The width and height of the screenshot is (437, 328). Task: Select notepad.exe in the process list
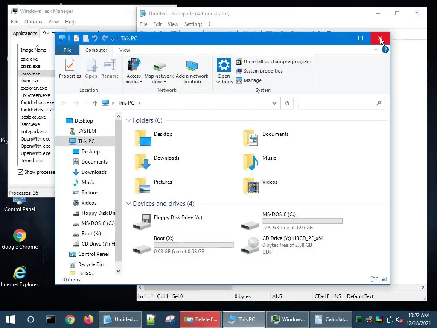click(34, 132)
